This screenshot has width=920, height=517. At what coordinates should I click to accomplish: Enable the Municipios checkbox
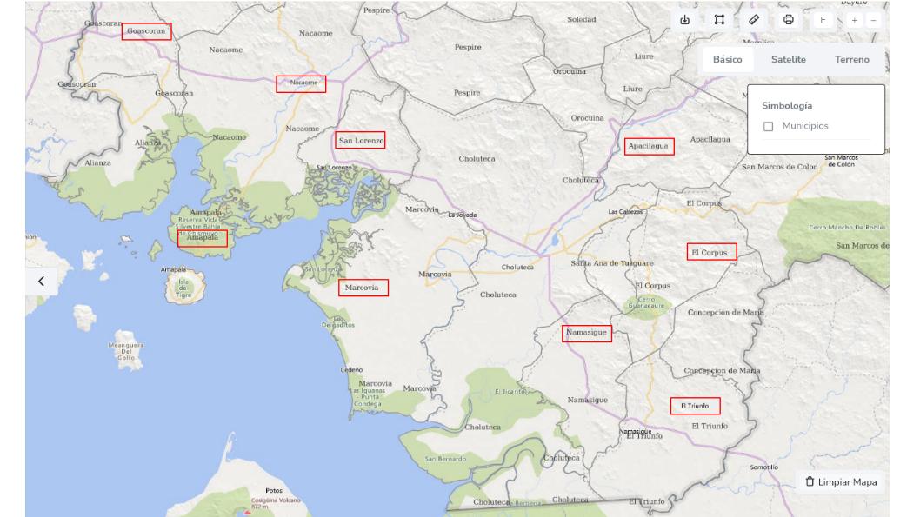point(768,127)
